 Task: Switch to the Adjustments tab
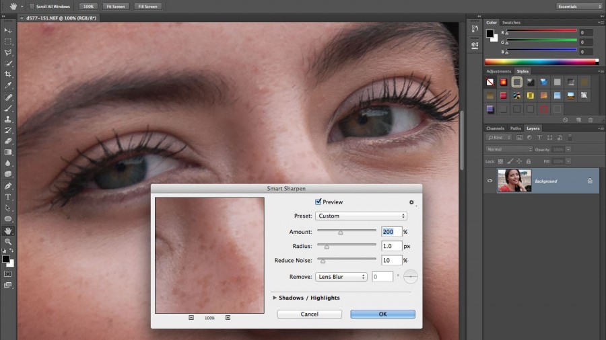click(498, 71)
